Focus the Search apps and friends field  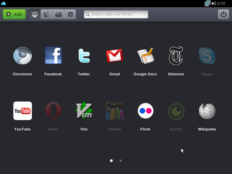point(116,14)
